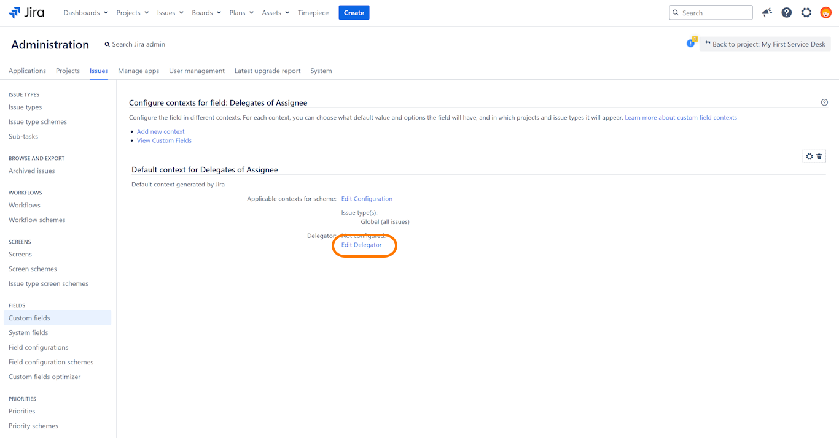839x438 pixels.
Task: Open the administration gear icon in header
Action: [x=806, y=13]
